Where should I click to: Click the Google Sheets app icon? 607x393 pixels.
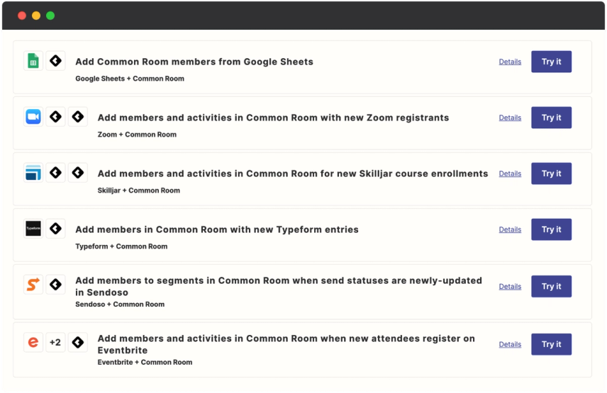click(x=33, y=61)
